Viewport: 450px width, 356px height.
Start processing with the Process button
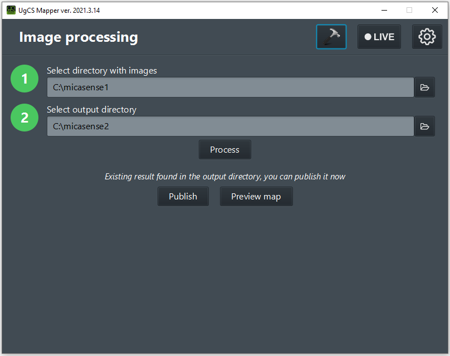[224, 149]
